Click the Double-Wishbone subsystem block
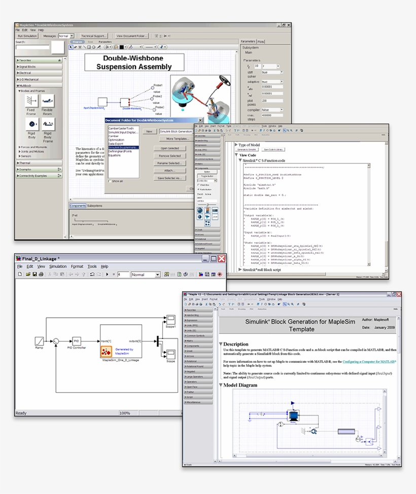Viewport: 416px width, 494px height. (x=125, y=102)
